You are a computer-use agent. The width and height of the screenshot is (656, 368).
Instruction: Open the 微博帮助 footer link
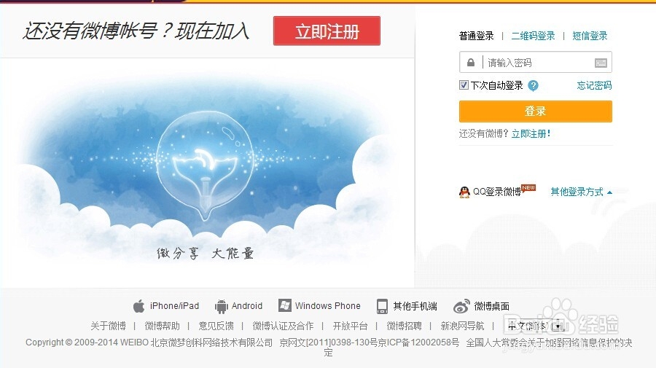pos(162,326)
